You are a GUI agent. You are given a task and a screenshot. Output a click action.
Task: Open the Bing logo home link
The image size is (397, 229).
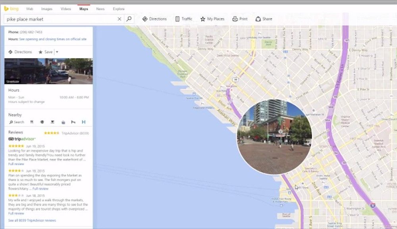click(12, 9)
